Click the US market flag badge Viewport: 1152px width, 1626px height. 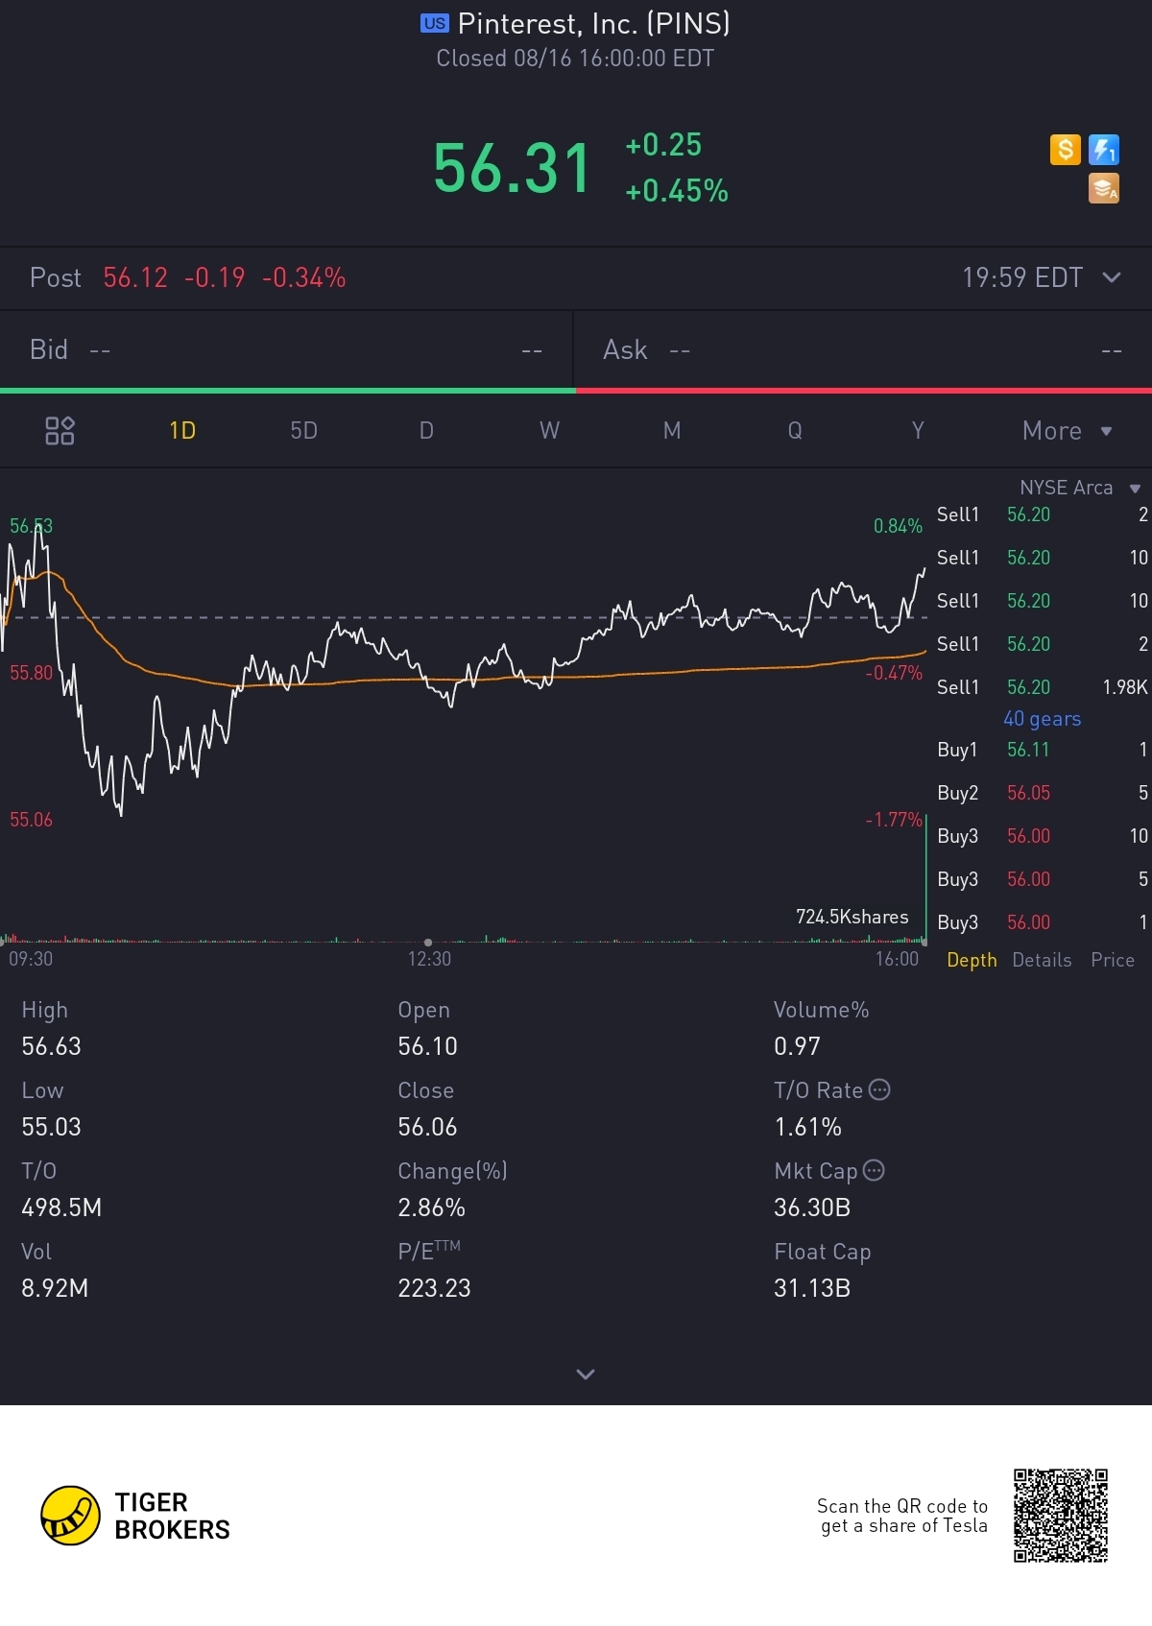[x=434, y=23]
